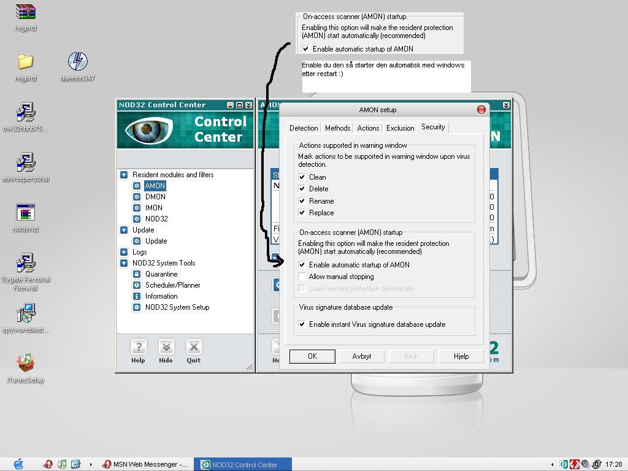This screenshot has height=471, width=628.
Task: Click the Hide icon in Control Center
Action: [166, 347]
